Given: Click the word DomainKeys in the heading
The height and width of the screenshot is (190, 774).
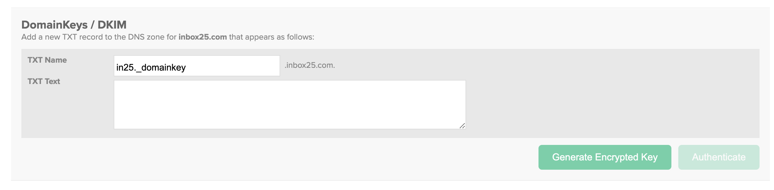Looking at the screenshot, I should coord(54,25).
